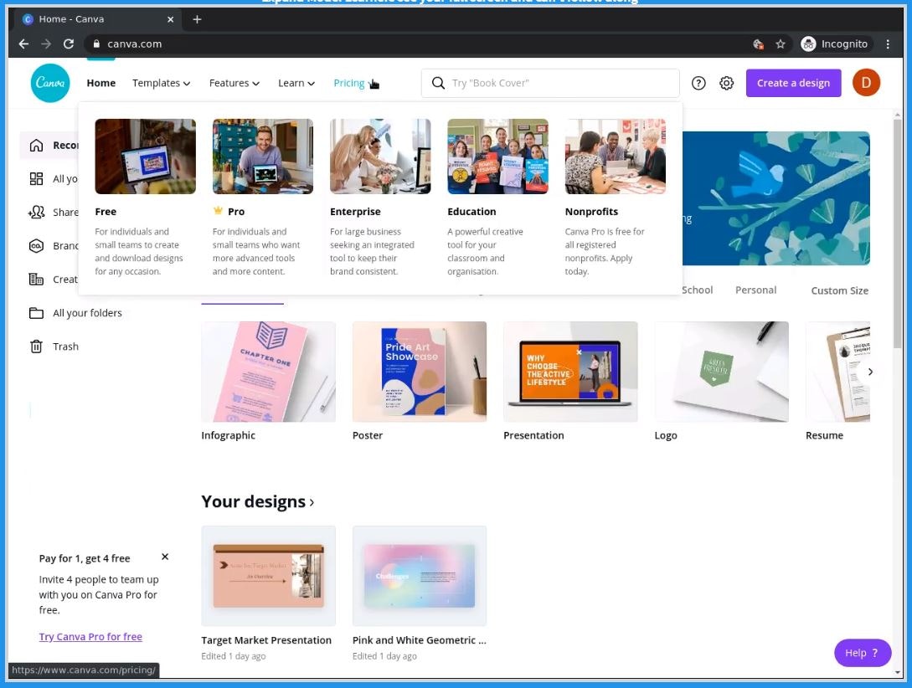Click the browser forward arrow
The image size is (912, 688).
[46, 44]
